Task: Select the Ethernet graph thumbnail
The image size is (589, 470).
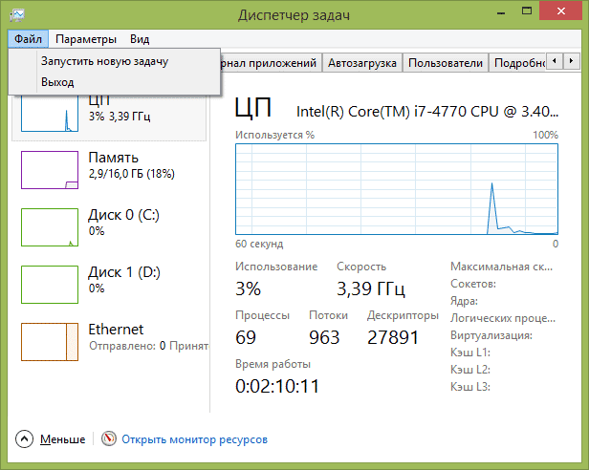Action: pos(49,340)
